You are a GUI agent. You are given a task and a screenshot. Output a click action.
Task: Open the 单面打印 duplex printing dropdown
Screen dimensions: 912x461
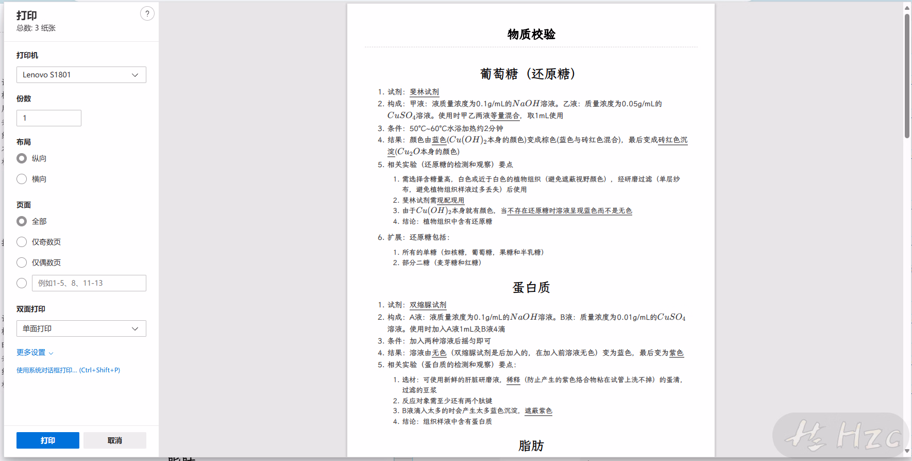pyautogui.click(x=81, y=328)
